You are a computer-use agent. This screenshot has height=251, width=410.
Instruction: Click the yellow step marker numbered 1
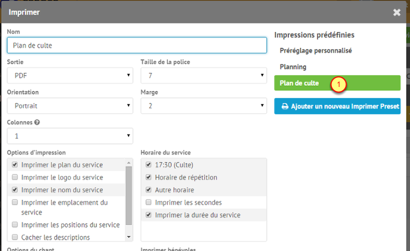(339, 84)
